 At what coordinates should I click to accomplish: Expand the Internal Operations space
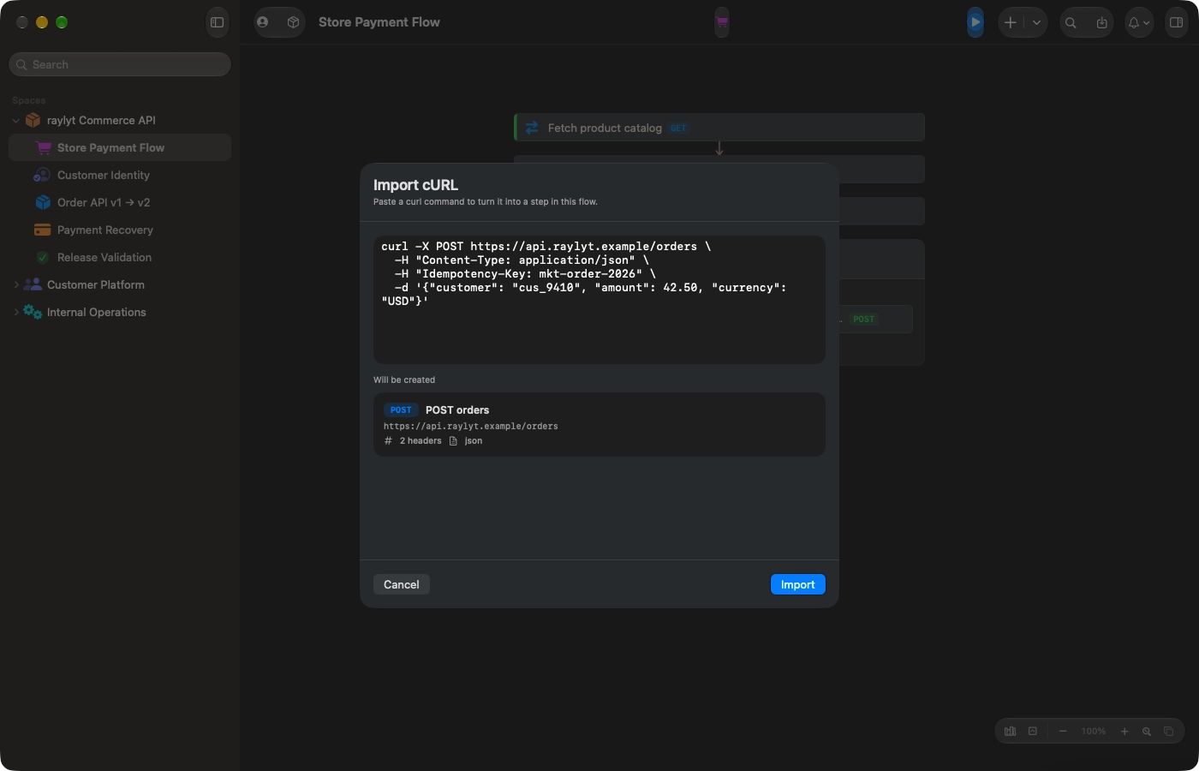point(16,313)
